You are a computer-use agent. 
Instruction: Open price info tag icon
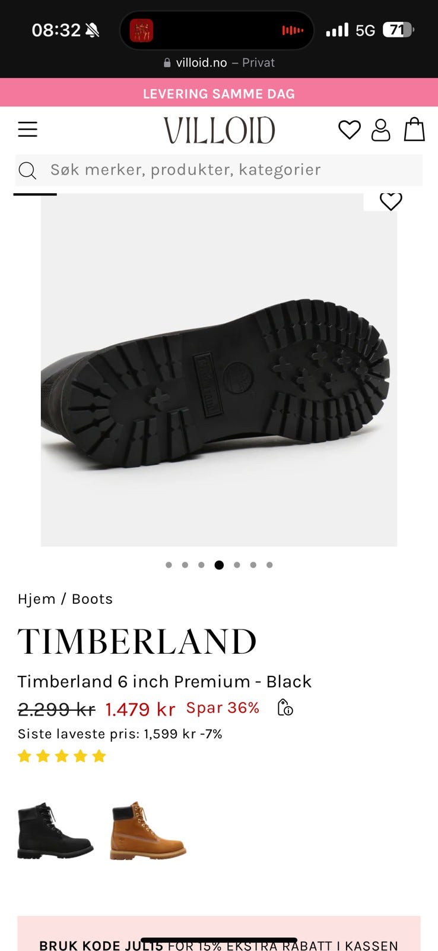tap(285, 708)
